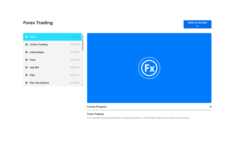Click the 00:00:44 duration of Pips
This screenshot has height=157, width=236.
click(75, 75)
